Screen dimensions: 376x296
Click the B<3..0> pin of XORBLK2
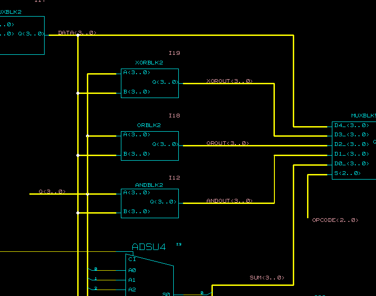tap(137, 92)
